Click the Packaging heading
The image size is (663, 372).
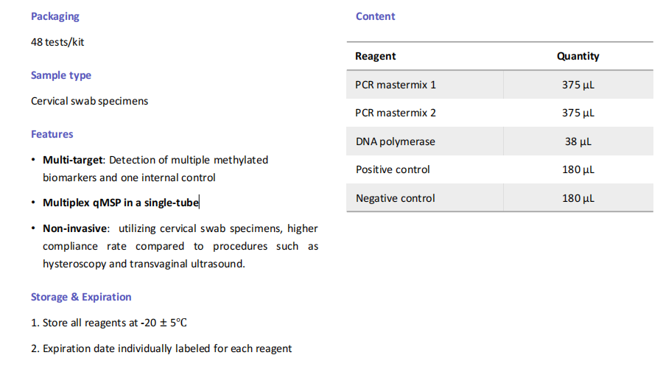55,16
